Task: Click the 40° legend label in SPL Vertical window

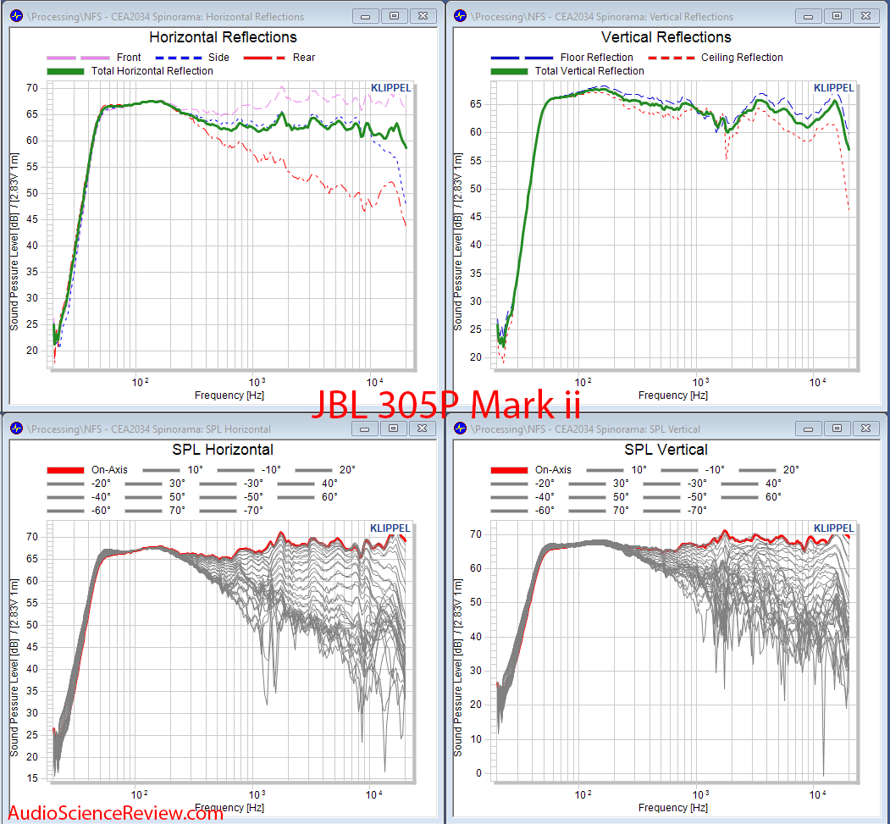Action: coord(774,484)
